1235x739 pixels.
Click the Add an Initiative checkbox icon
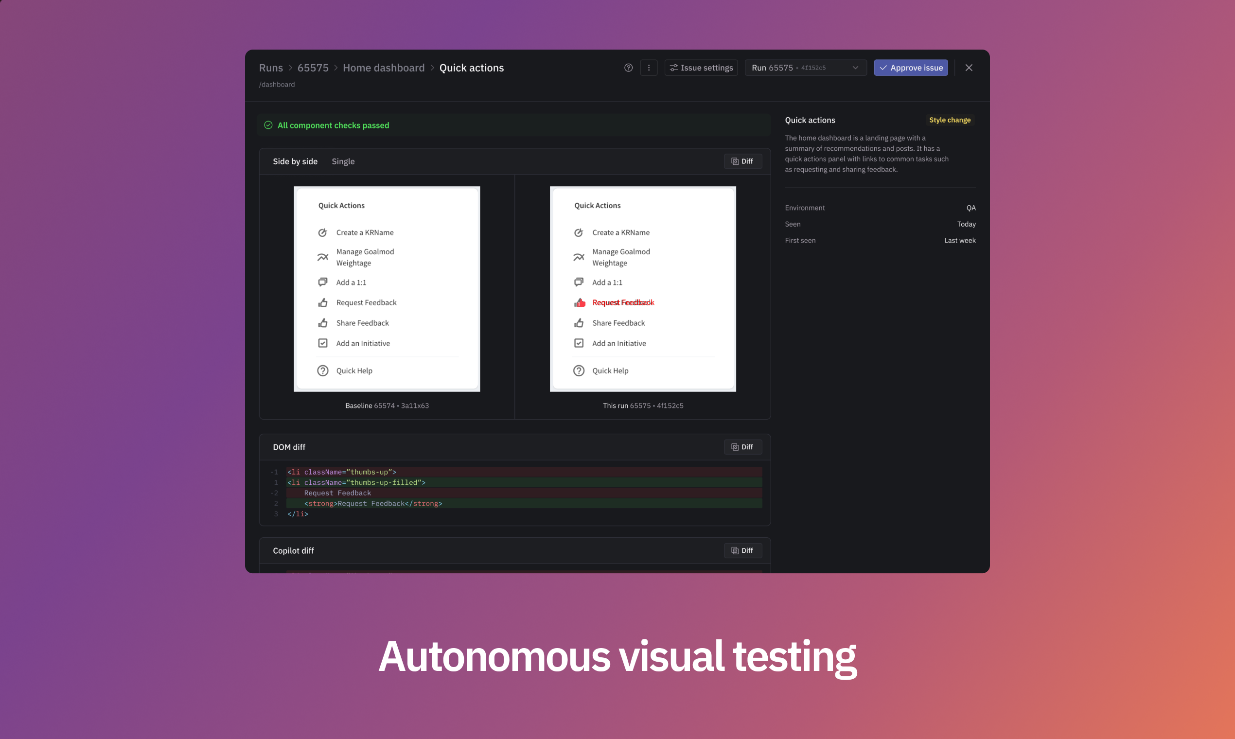click(x=323, y=343)
